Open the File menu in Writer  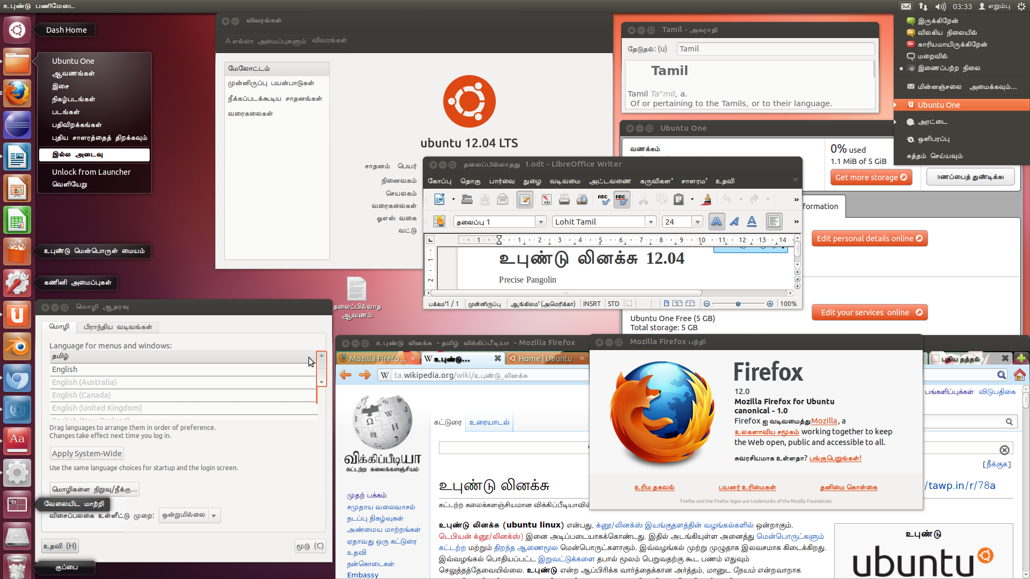click(439, 181)
